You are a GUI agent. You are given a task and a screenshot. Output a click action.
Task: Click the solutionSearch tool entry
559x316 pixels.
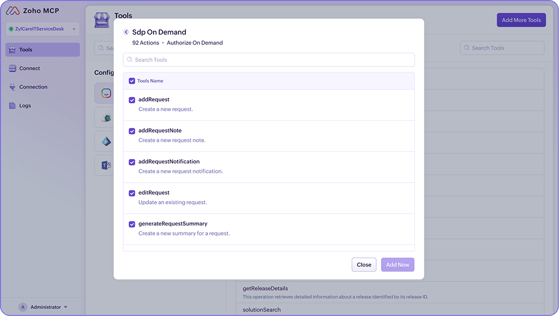tap(390, 309)
